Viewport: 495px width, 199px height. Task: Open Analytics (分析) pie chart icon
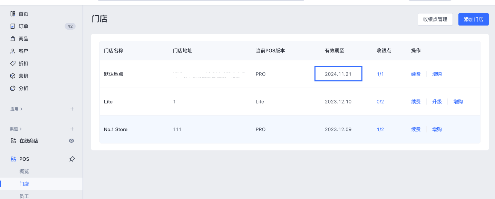click(13, 88)
